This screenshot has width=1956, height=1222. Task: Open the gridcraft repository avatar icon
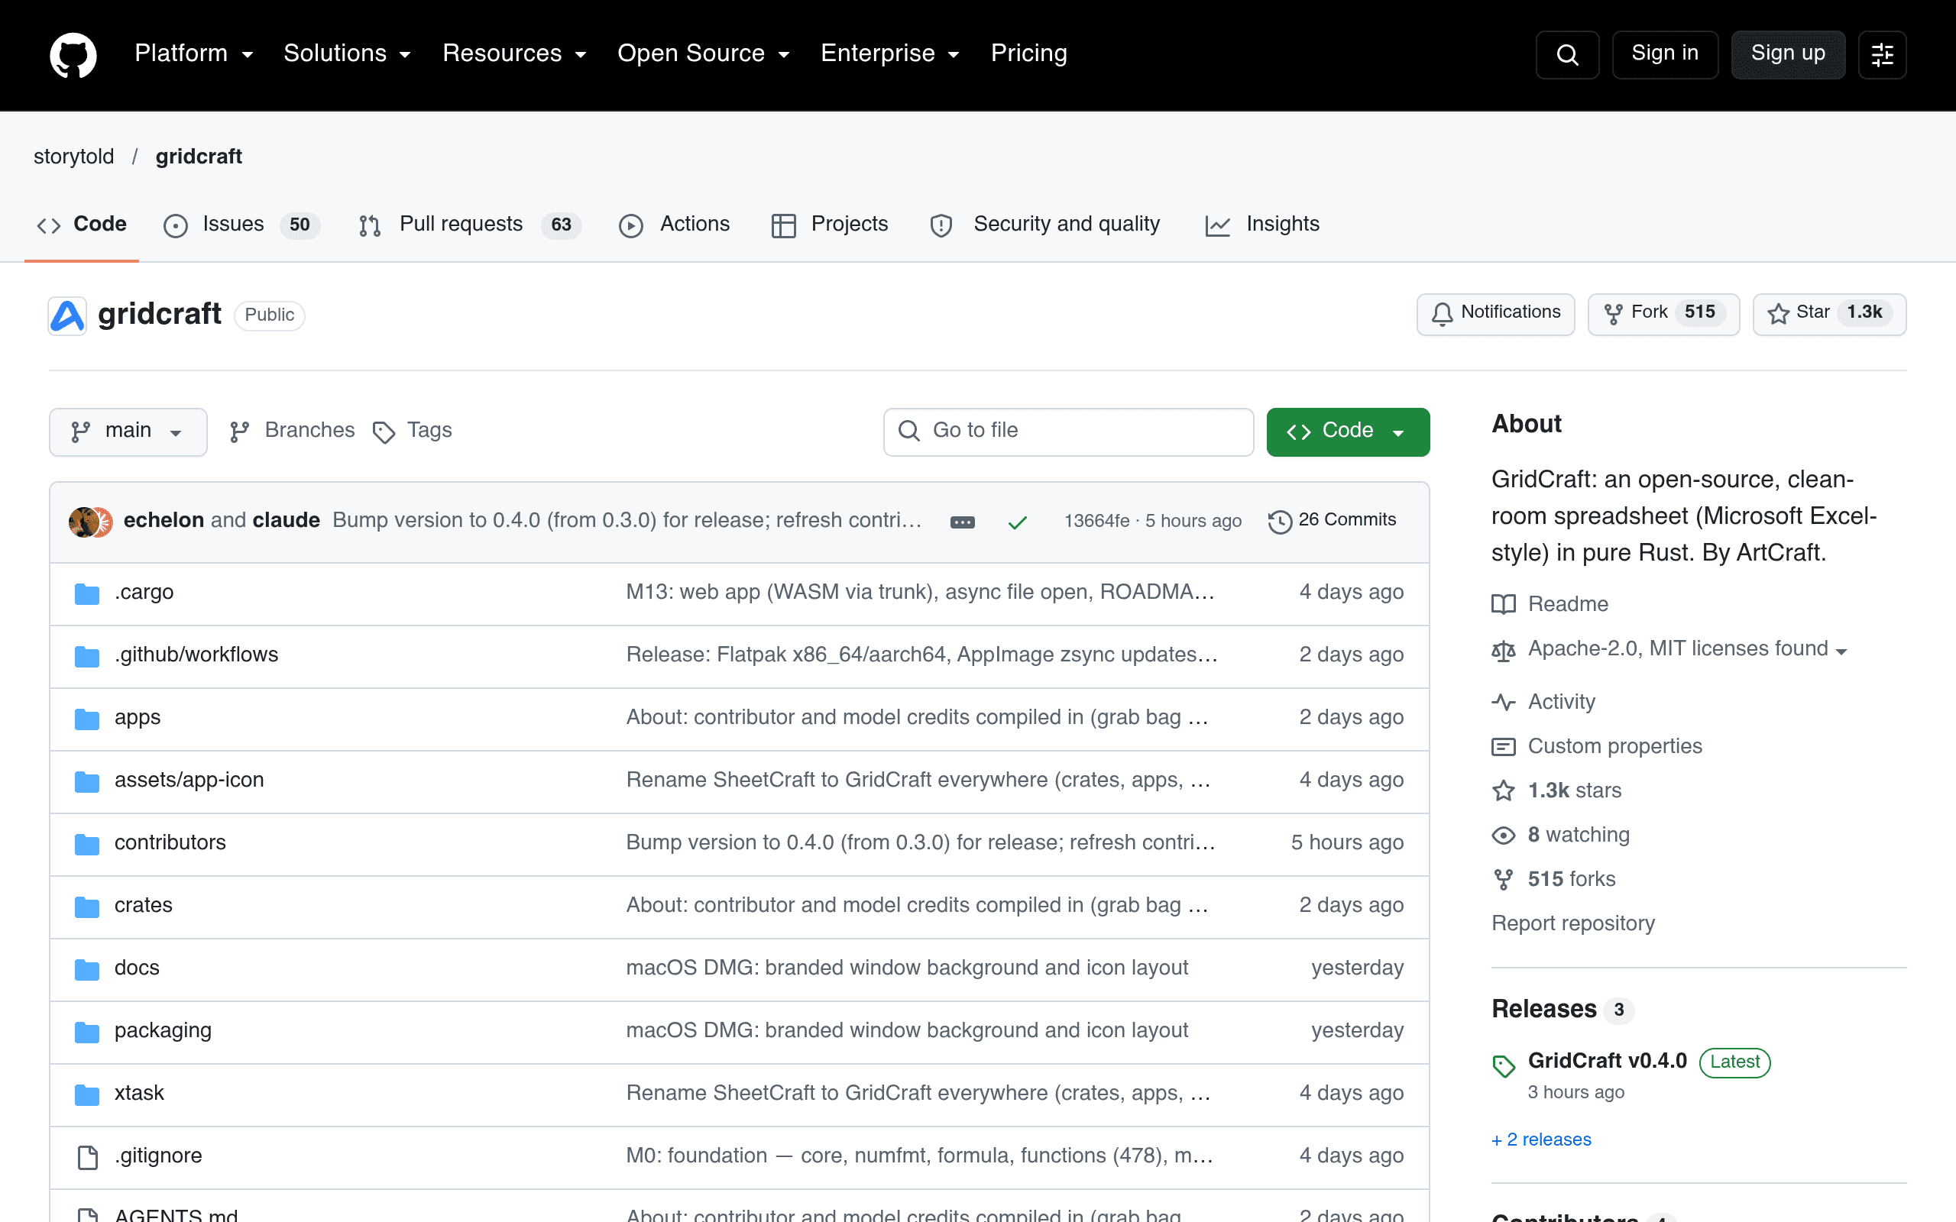[x=67, y=315]
